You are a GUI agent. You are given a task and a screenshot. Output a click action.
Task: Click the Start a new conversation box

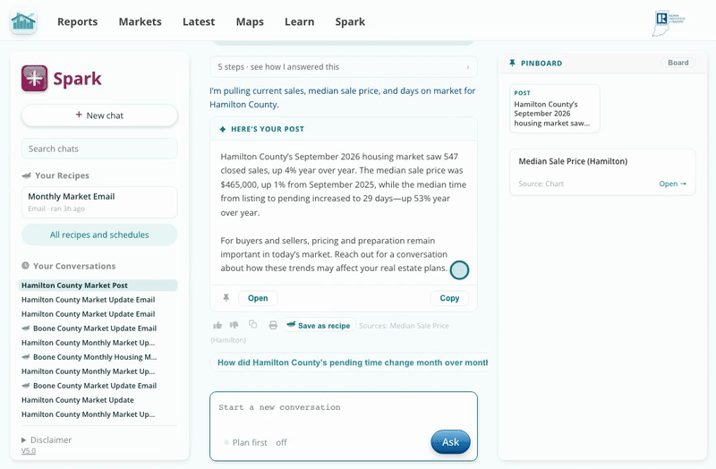point(344,426)
